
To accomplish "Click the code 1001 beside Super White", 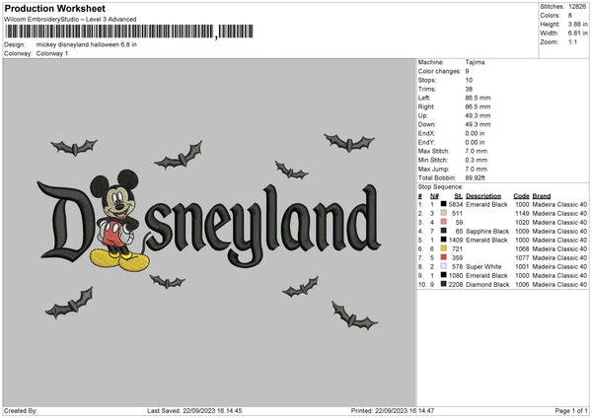I will (522, 266).
